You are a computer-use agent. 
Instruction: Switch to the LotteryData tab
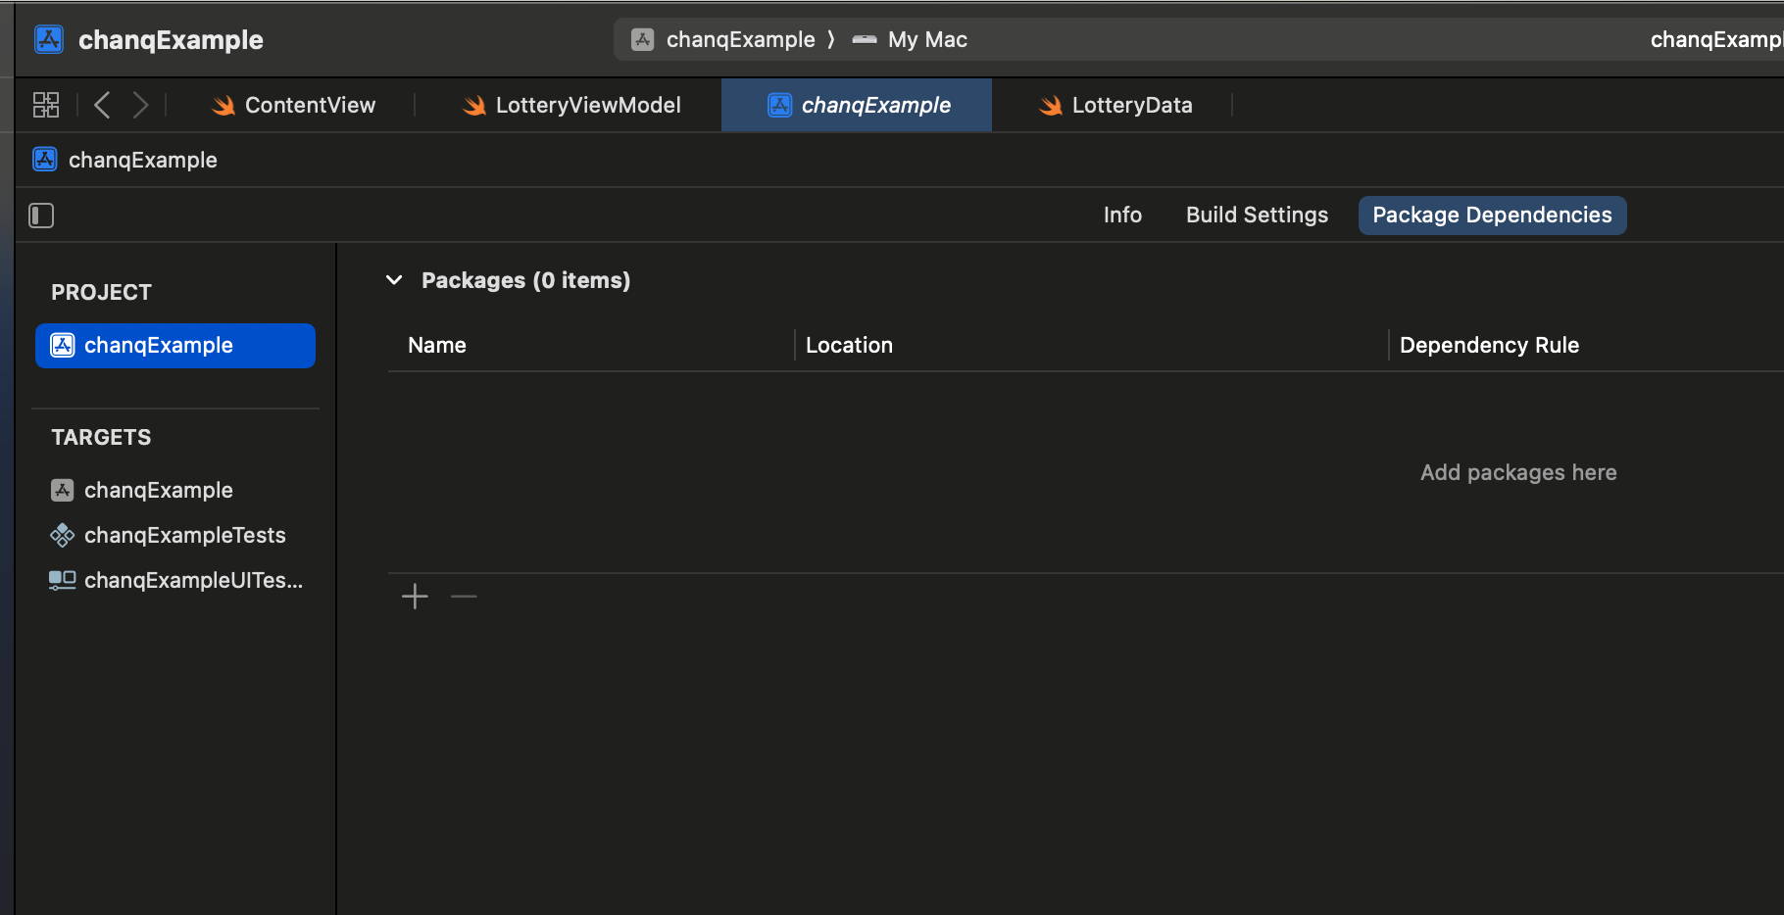coord(1115,105)
